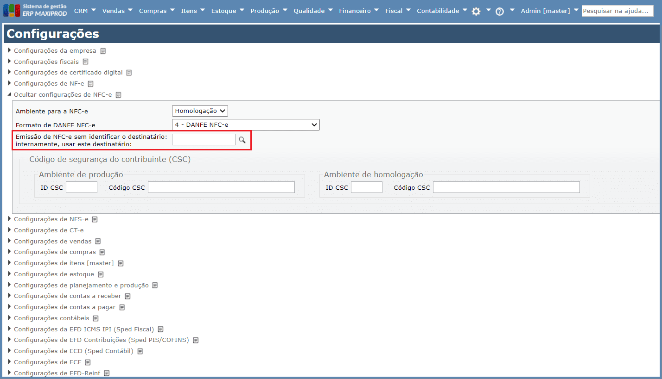Expand Configurações de estoque section
The width and height of the screenshot is (662, 379).
(10, 274)
